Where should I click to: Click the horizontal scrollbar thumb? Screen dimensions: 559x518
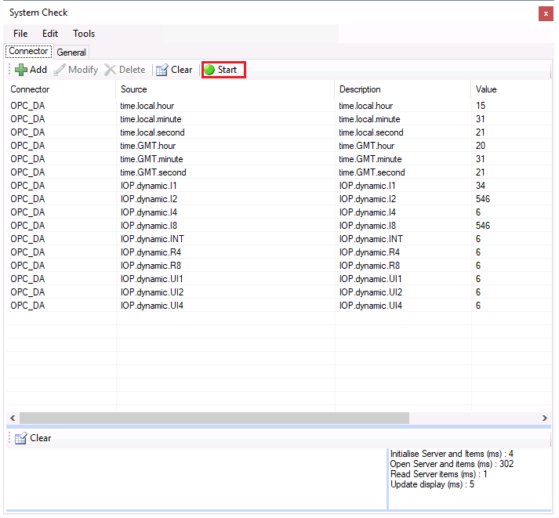click(214, 418)
